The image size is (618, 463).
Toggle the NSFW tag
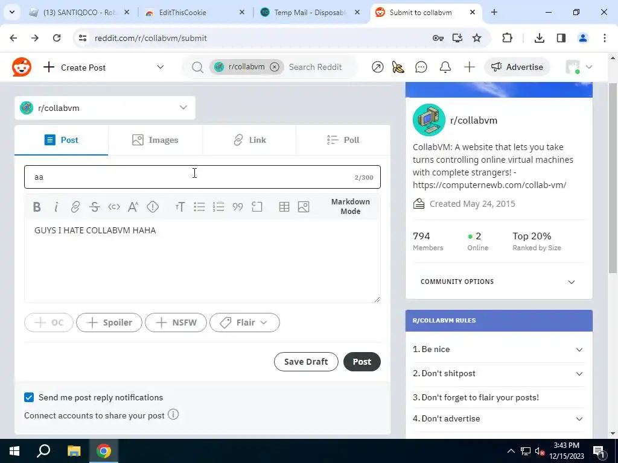pyautogui.click(x=176, y=323)
